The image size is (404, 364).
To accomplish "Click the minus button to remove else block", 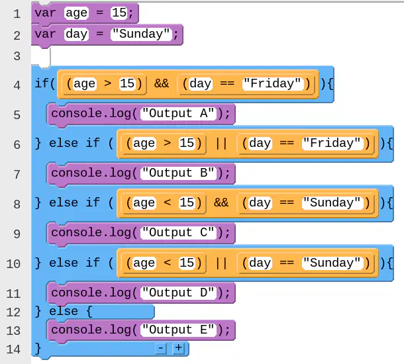I will coord(161,349).
